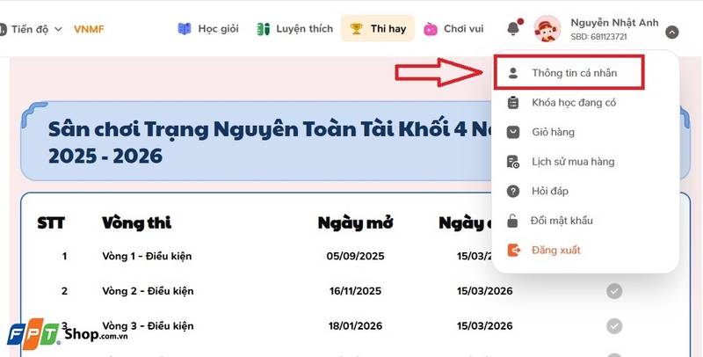Select Vòng 3 - Điều kiện row
The height and width of the screenshot is (357, 703).
click(x=148, y=325)
